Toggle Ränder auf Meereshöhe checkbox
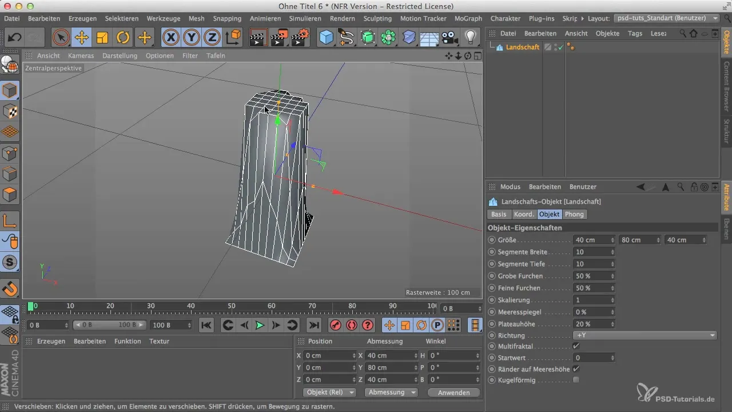This screenshot has height=412, width=732. (576, 369)
